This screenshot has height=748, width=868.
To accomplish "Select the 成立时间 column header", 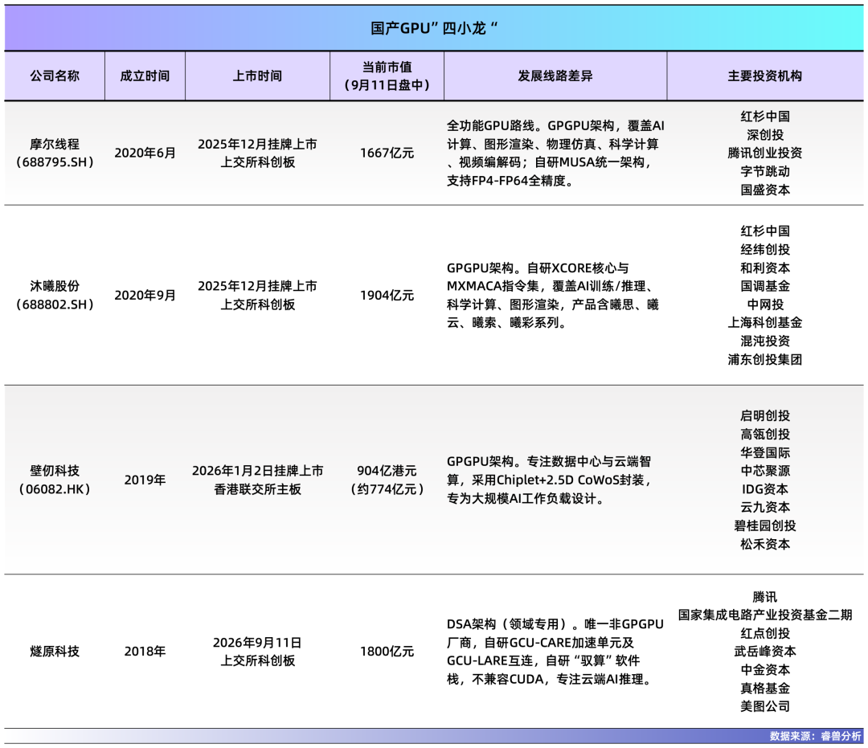I will point(145,76).
